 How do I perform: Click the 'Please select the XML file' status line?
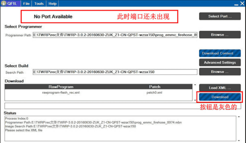(x=24, y=130)
